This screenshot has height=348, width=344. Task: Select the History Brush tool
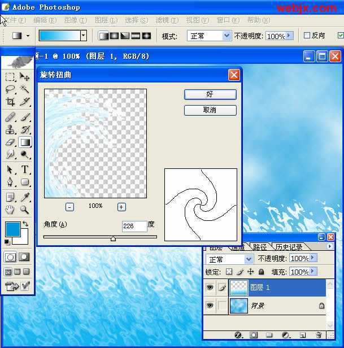tap(24, 129)
